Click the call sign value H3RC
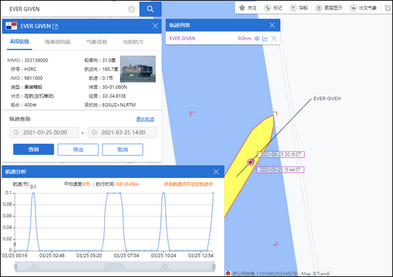393x277 pixels. [x=30, y=69]
